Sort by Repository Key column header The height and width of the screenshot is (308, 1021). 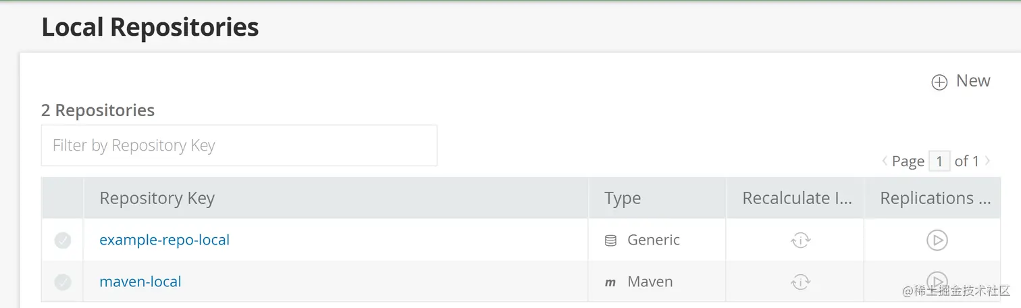coord(157,199)
